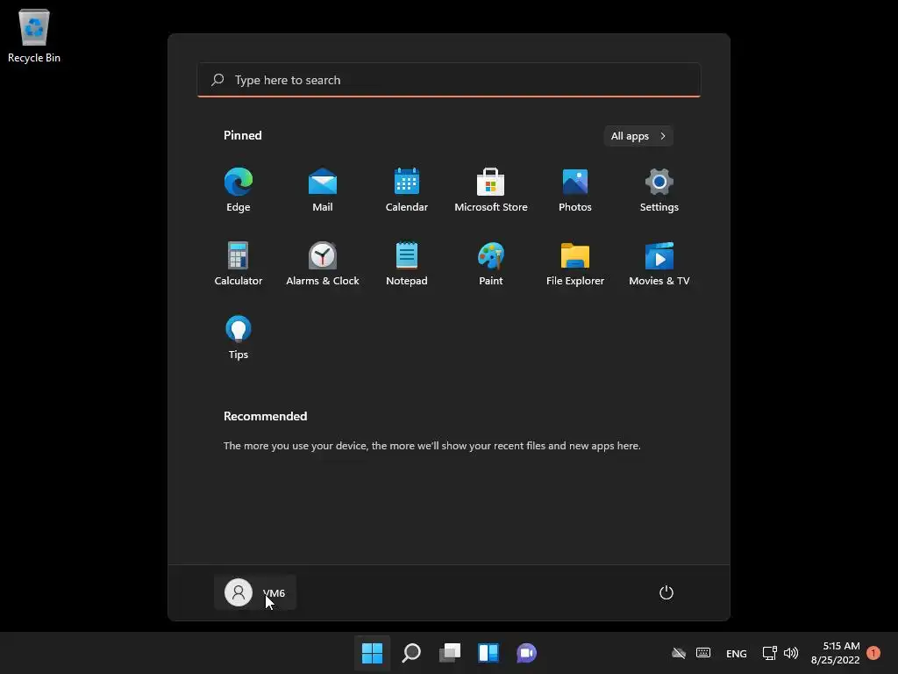
Task: Launch the Mail app
Action: (323, 190)
